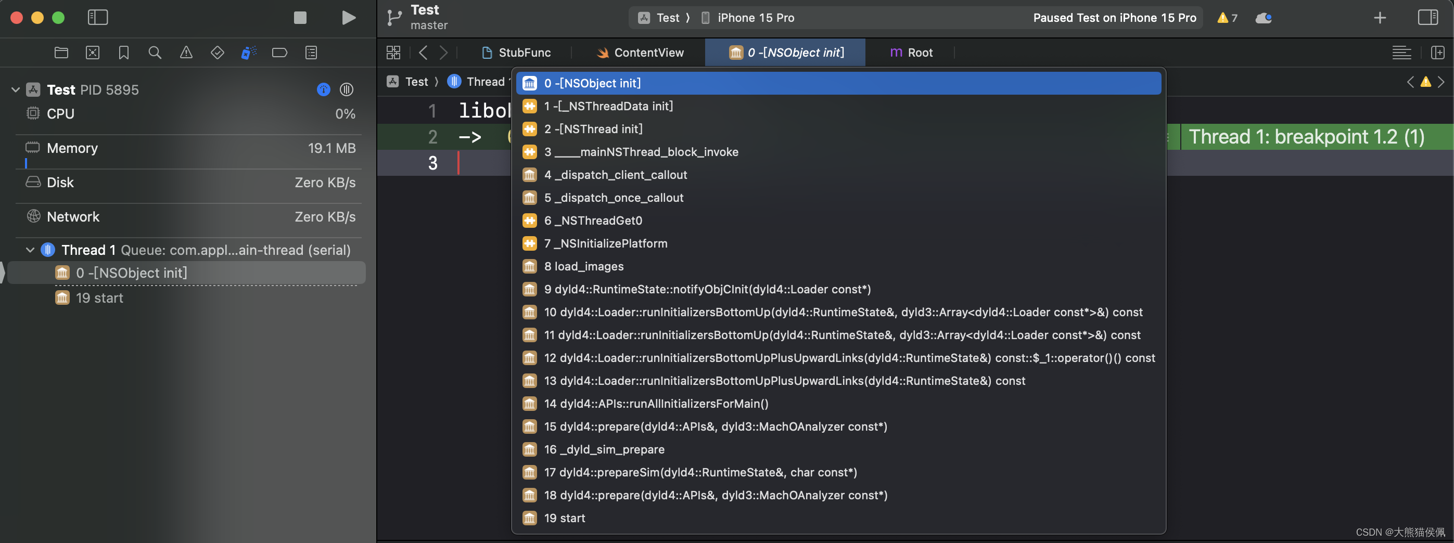Select 2 -[NSThread init] frame
Image resolution: width=1454 pixels, height=543 pixels.
pos(838,129)
